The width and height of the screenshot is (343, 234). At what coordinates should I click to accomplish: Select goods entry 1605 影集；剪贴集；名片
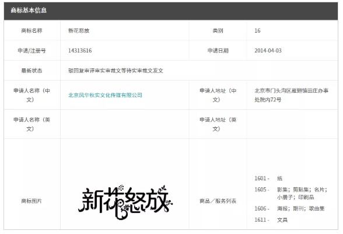pos(290,193)
